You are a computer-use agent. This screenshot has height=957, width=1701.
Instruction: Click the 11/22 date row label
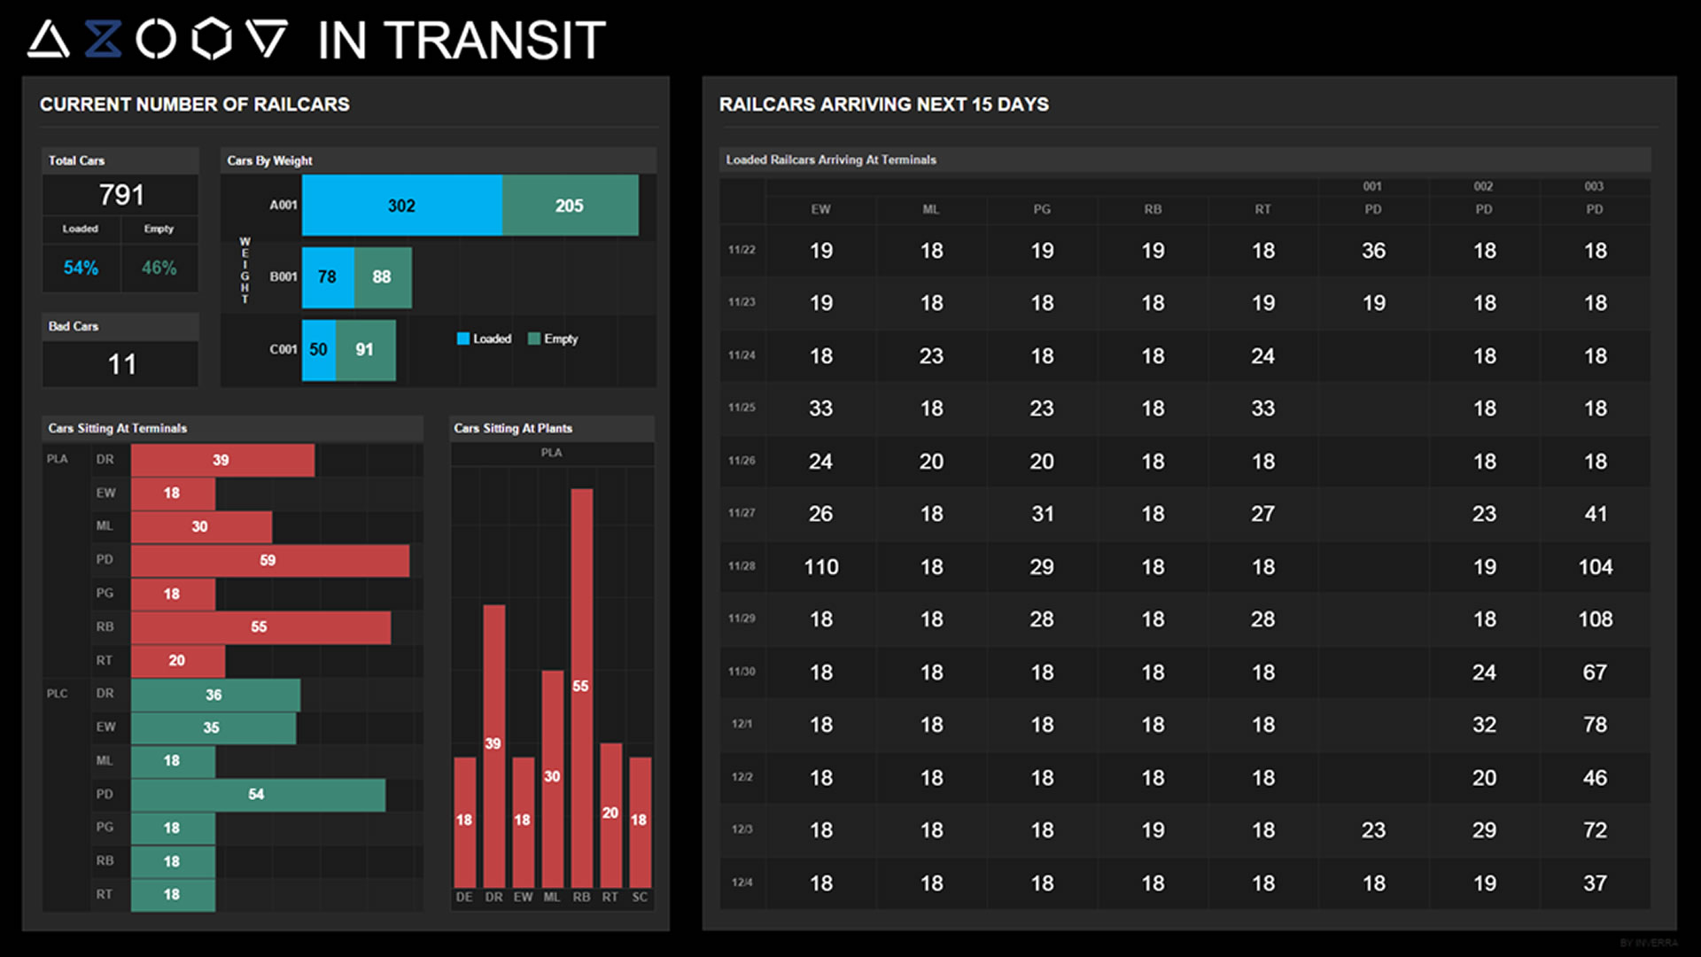pos(742,250)
